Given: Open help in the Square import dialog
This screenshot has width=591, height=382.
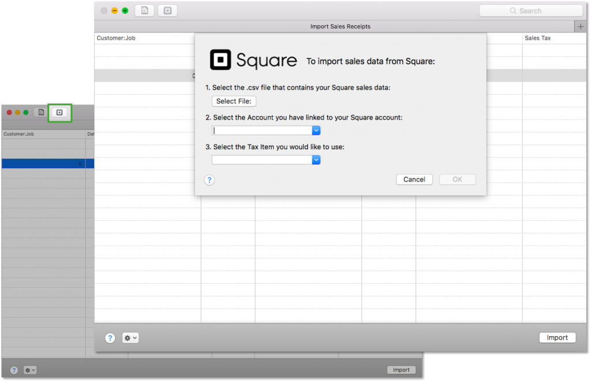Looking at the screenshot, I should click(x=209, y=180).
